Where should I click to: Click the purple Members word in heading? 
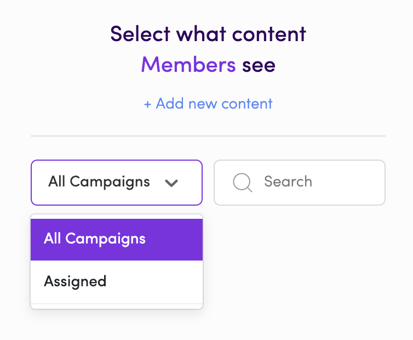pos(188,65)
